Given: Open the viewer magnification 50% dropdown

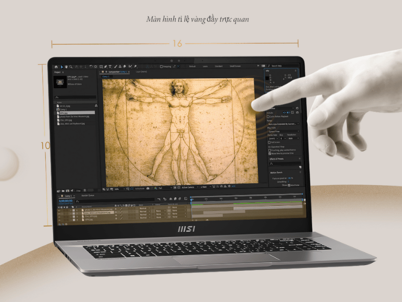Looking at the screenshot, I should coord(120,189).
